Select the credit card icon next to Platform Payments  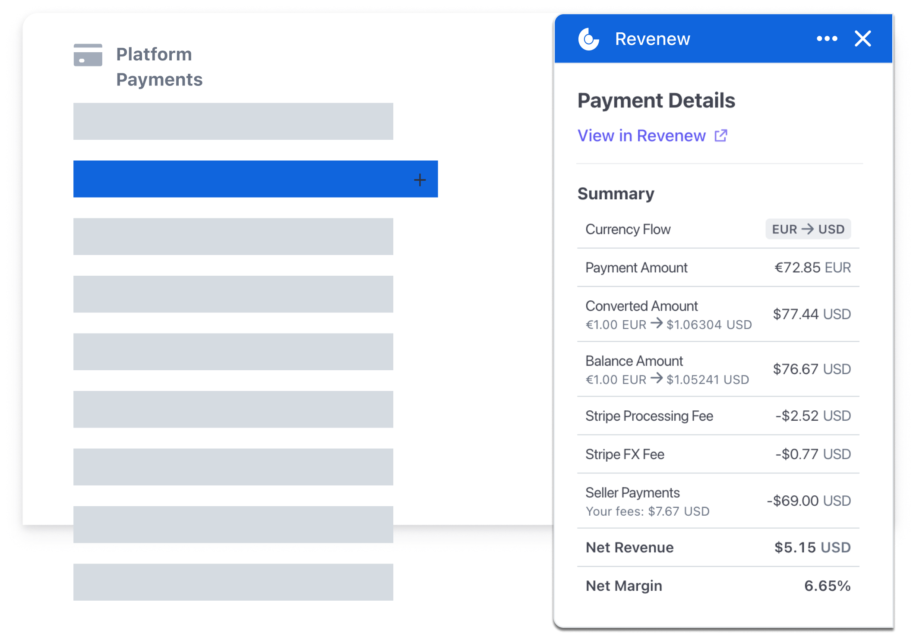pos(88,55)
